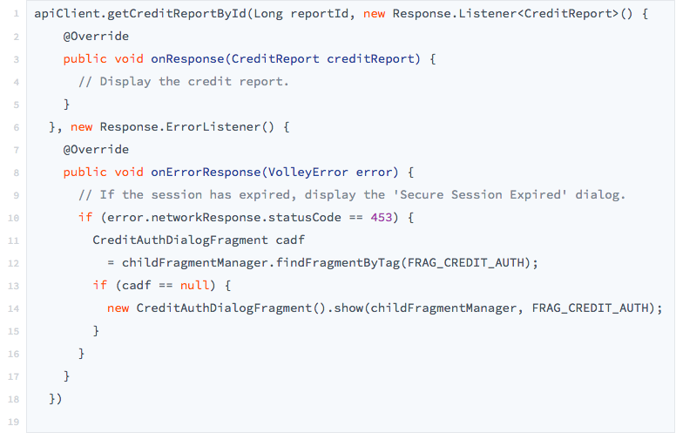Click the show( method call on line 14

[x=352, y=308]
